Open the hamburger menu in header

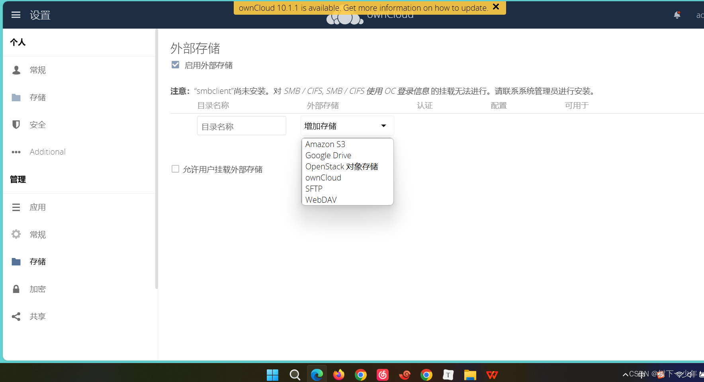16,15
